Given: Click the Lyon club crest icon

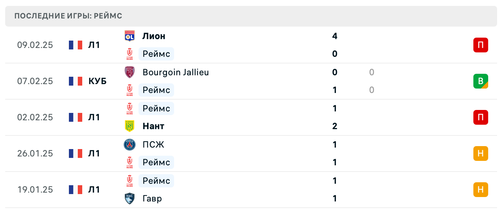Looking at the screenshot, I should (x=129, y=36).
